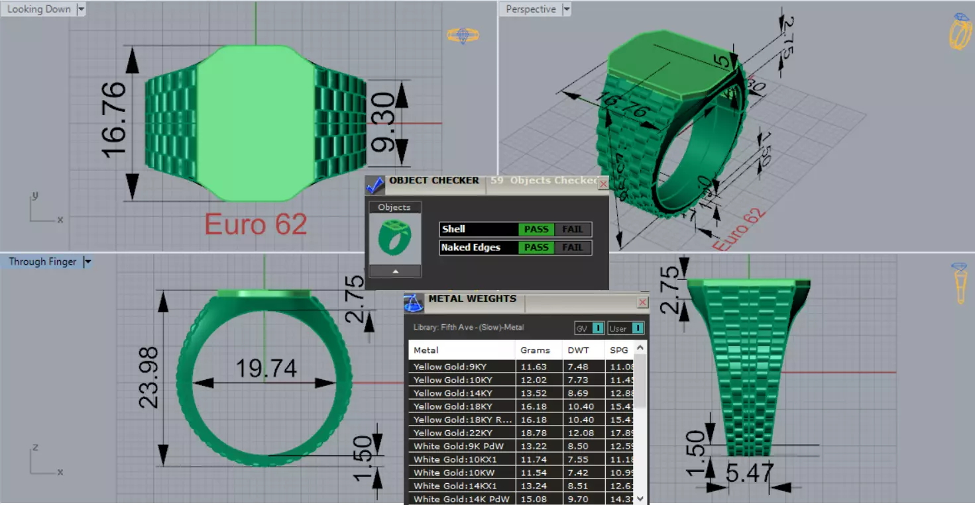Select the Yellow Gold:9KY row
The height and width of the screenshot is (505, 975).
[522, 367]
